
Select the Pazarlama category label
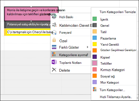(x=108, y=38)
